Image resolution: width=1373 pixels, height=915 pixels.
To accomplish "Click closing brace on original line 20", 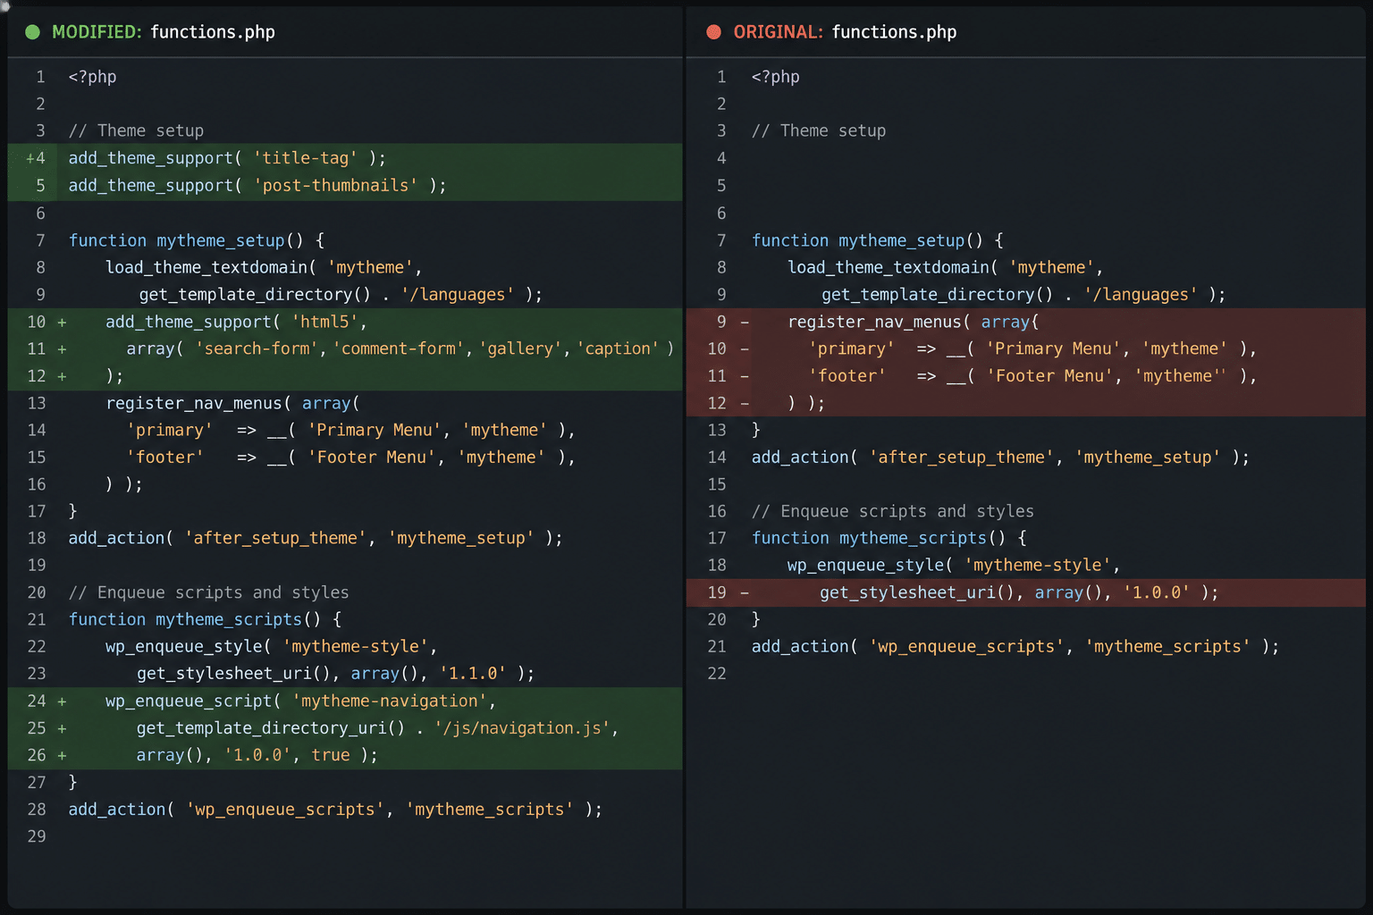I will (756, 619).
